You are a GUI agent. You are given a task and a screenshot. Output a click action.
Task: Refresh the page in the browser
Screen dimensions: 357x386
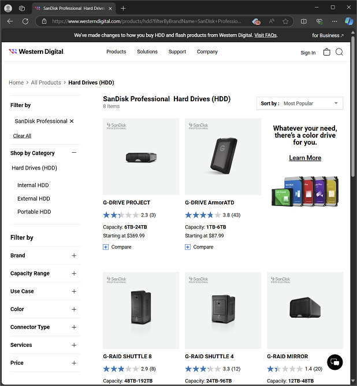pyautogui.click(x=25, y=21)
